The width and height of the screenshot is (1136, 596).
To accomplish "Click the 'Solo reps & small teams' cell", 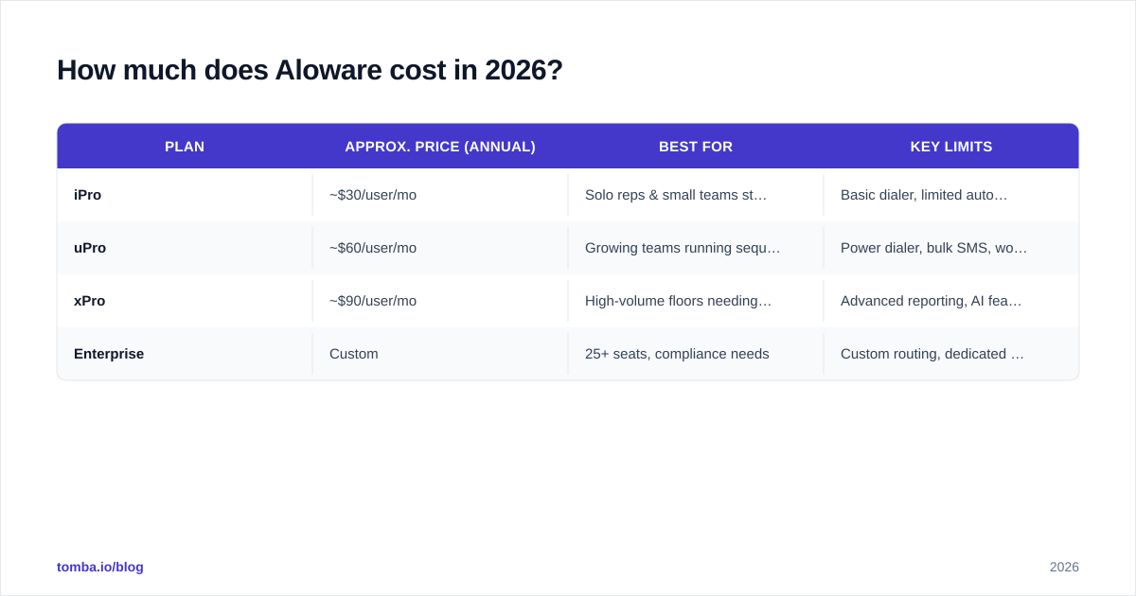I will coord(696,195).
